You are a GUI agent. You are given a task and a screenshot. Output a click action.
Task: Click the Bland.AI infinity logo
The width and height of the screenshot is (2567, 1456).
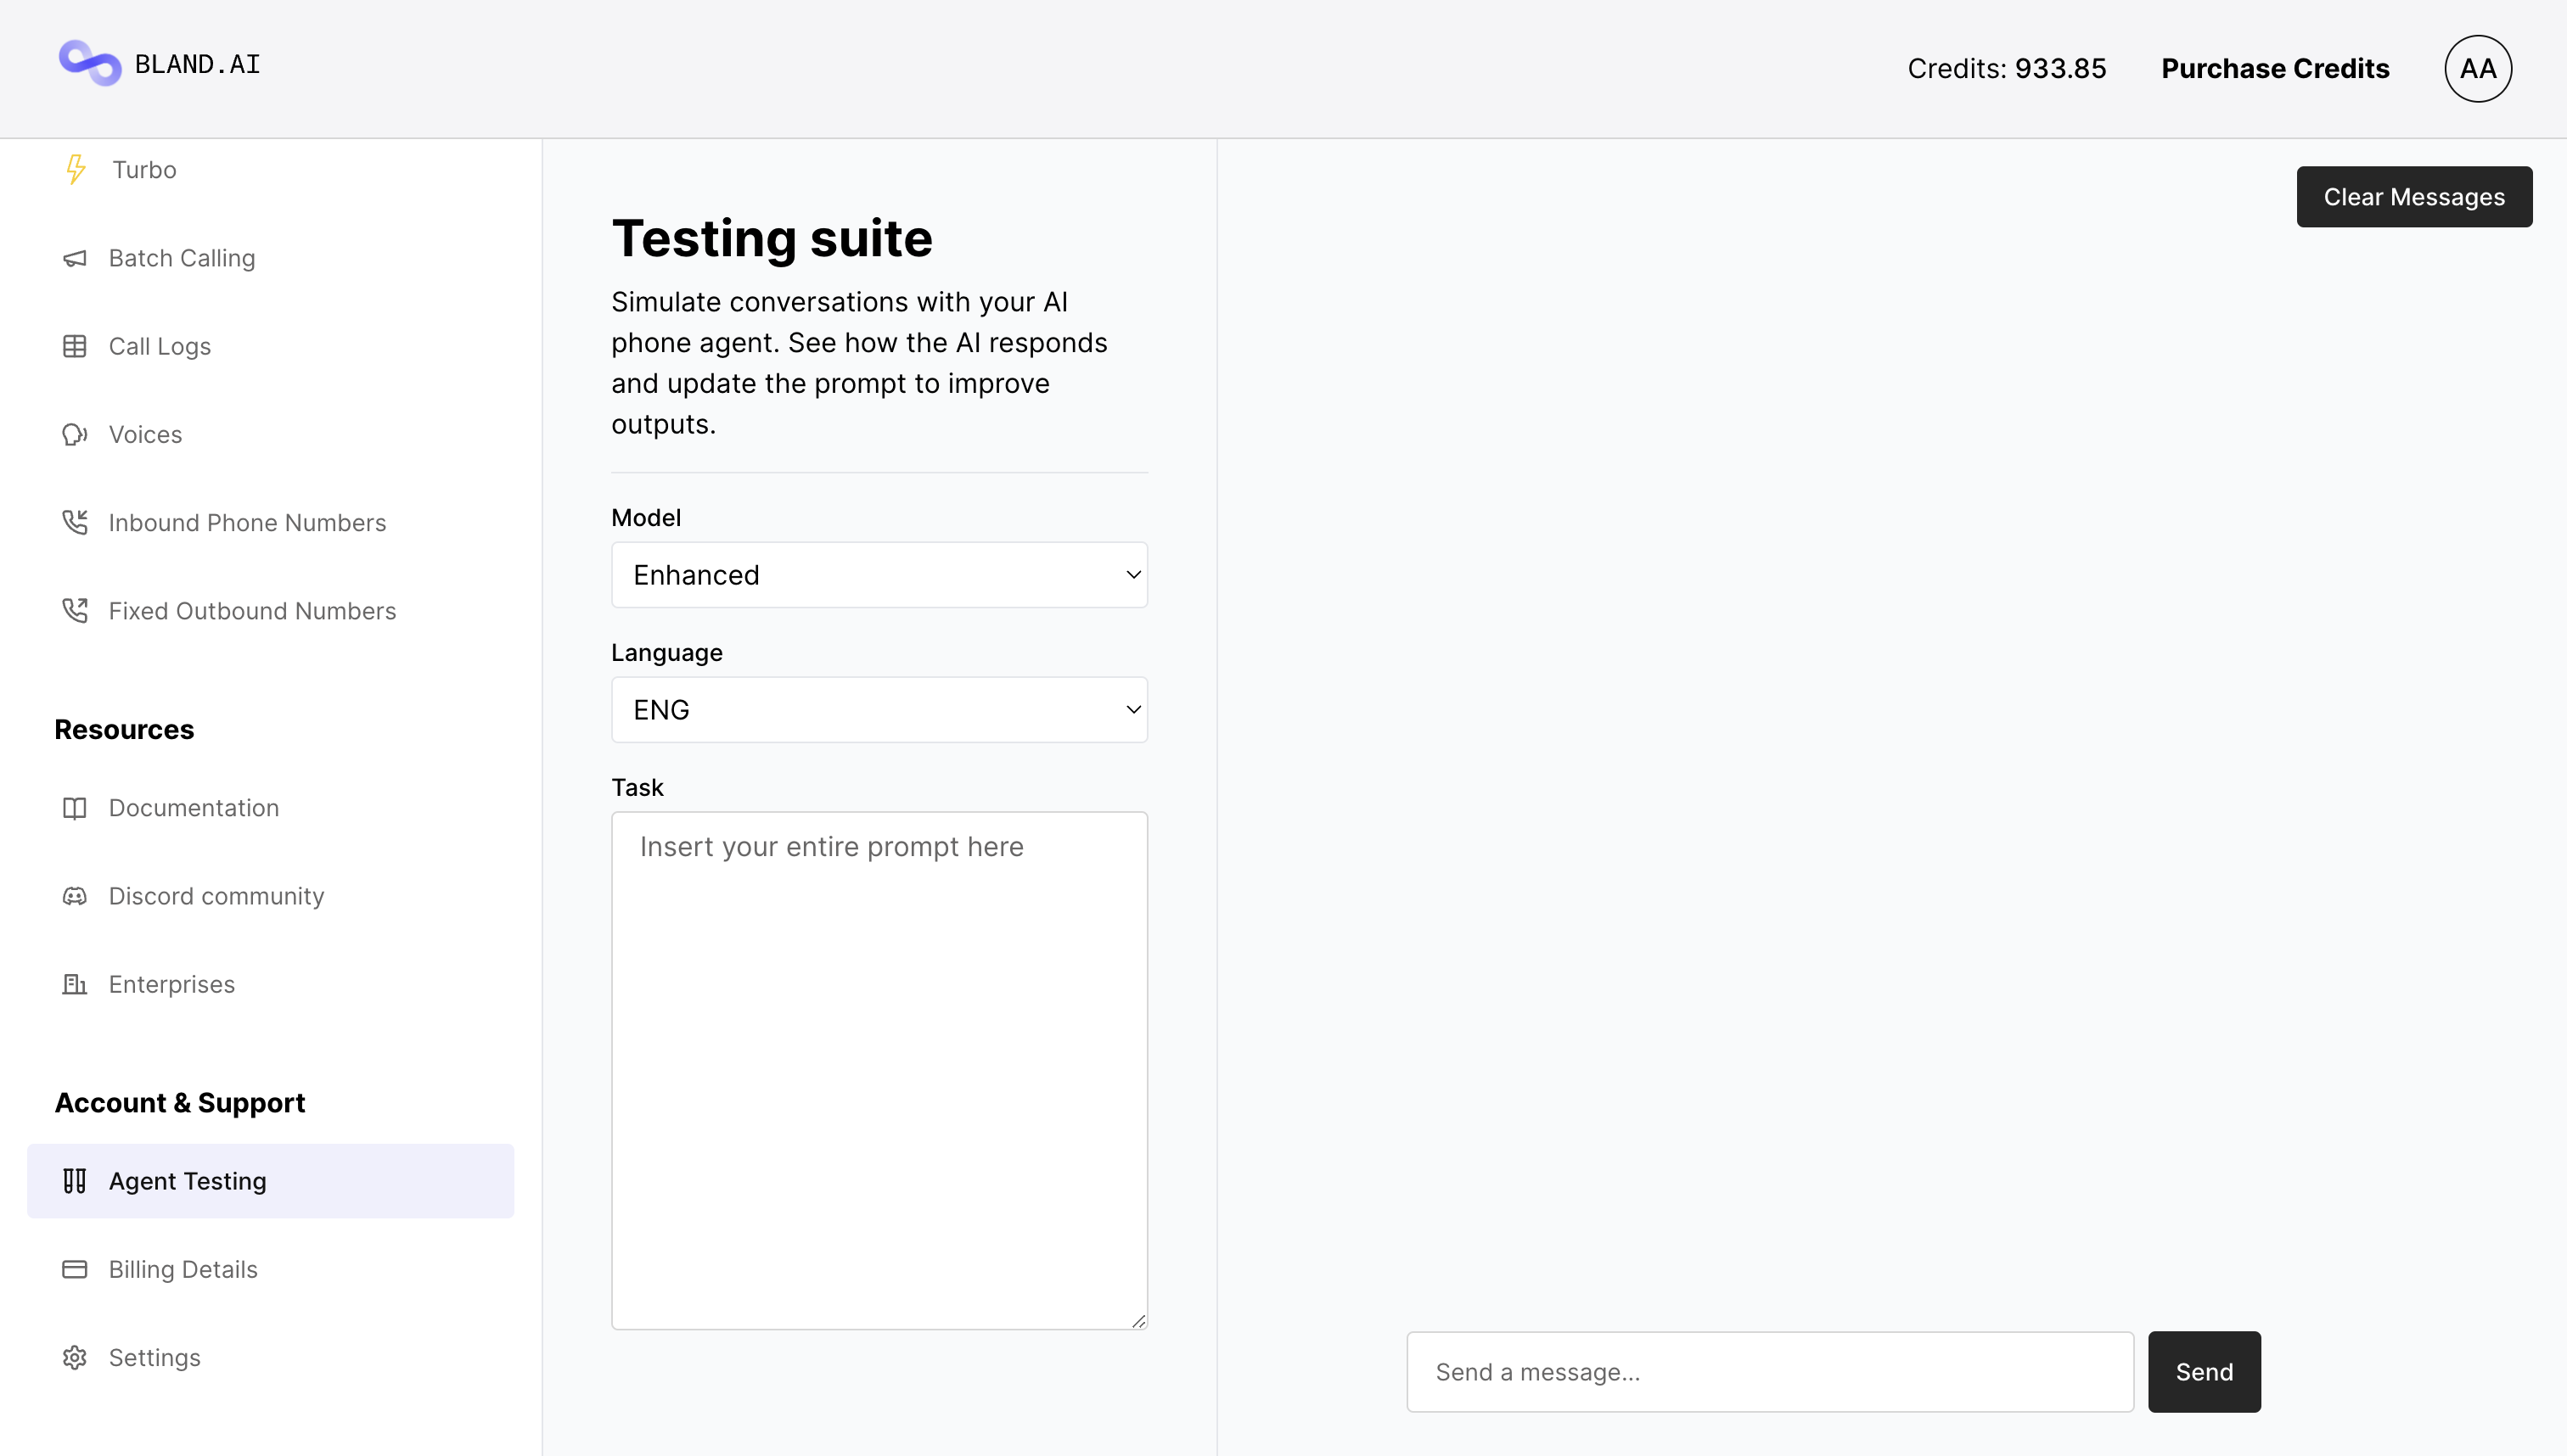pyautogui.click(x=90, y=64)
